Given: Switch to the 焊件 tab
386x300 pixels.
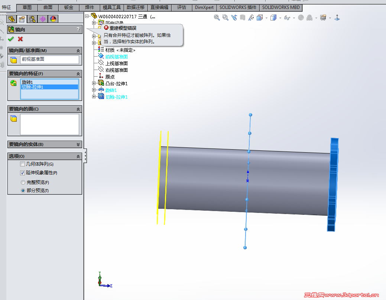Looking at the screenshot, I should 90,7.
